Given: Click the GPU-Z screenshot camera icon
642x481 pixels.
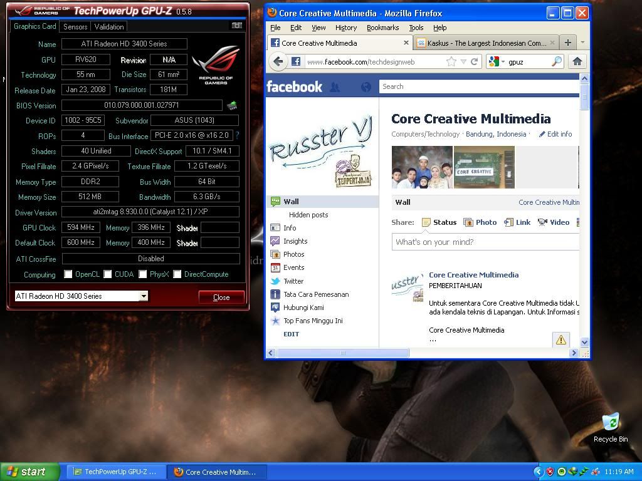Looking at the screenshot, I should click(236, 25).
